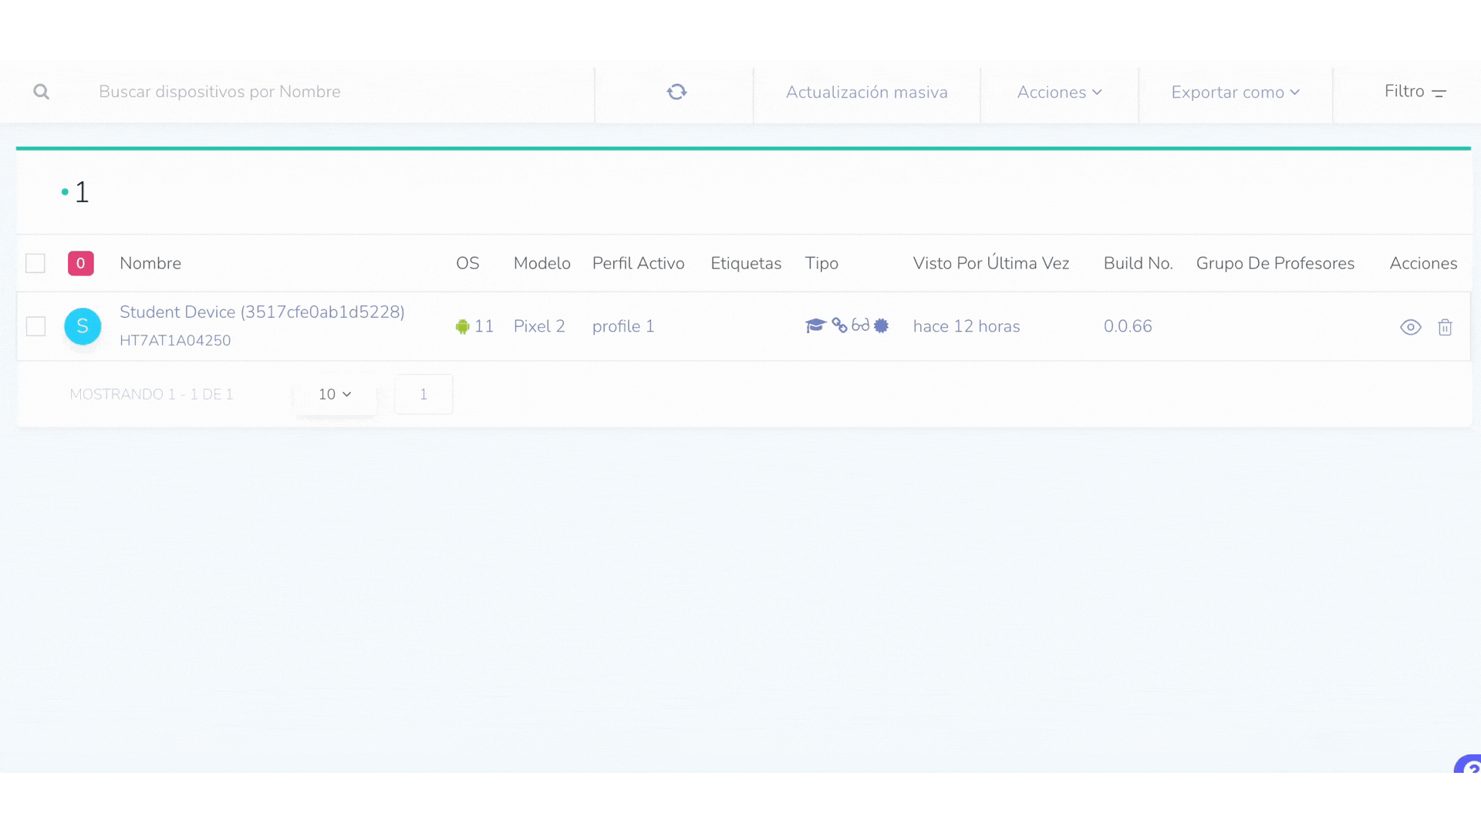Click the link chain type icon

point(839,325)
